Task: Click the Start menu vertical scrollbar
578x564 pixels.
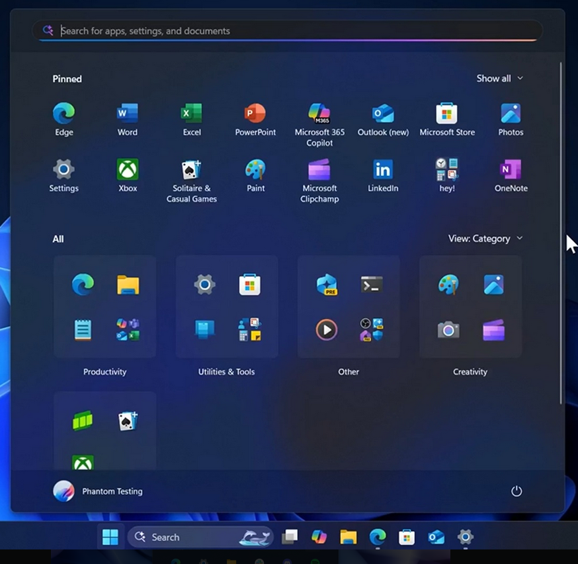Action: click(x=561, y=232)
